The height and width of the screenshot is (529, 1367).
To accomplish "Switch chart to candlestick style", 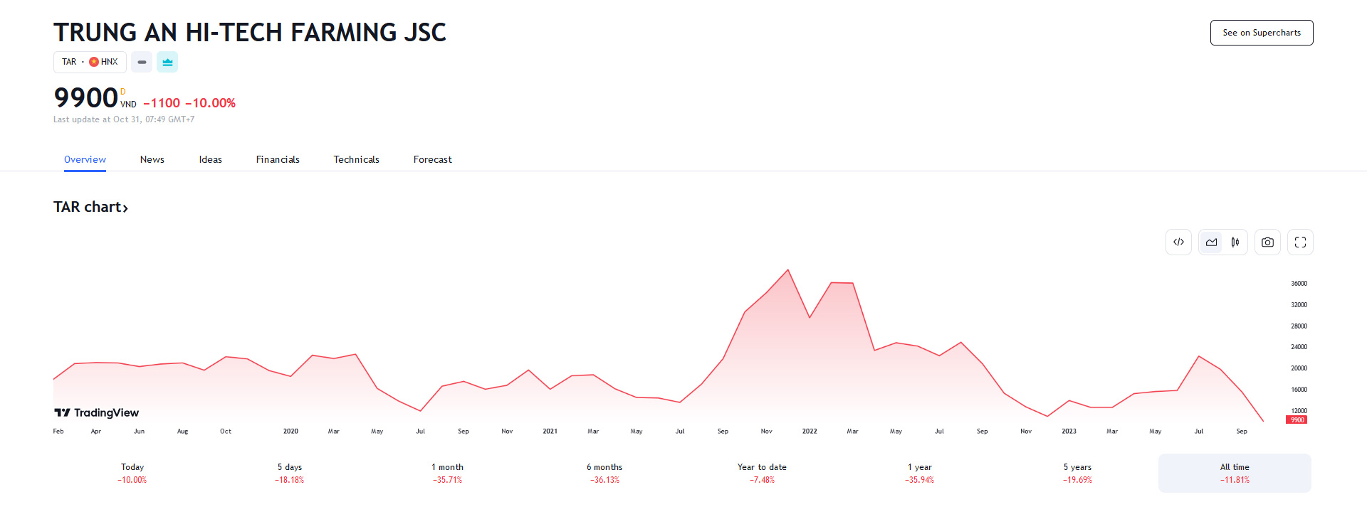I will [1235, 242].
